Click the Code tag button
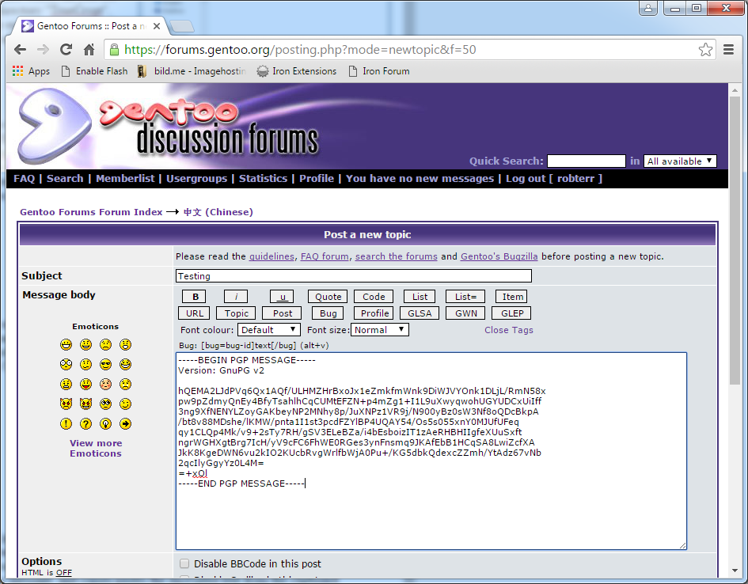The image size is (748, 584). click(x=374, y=297)
